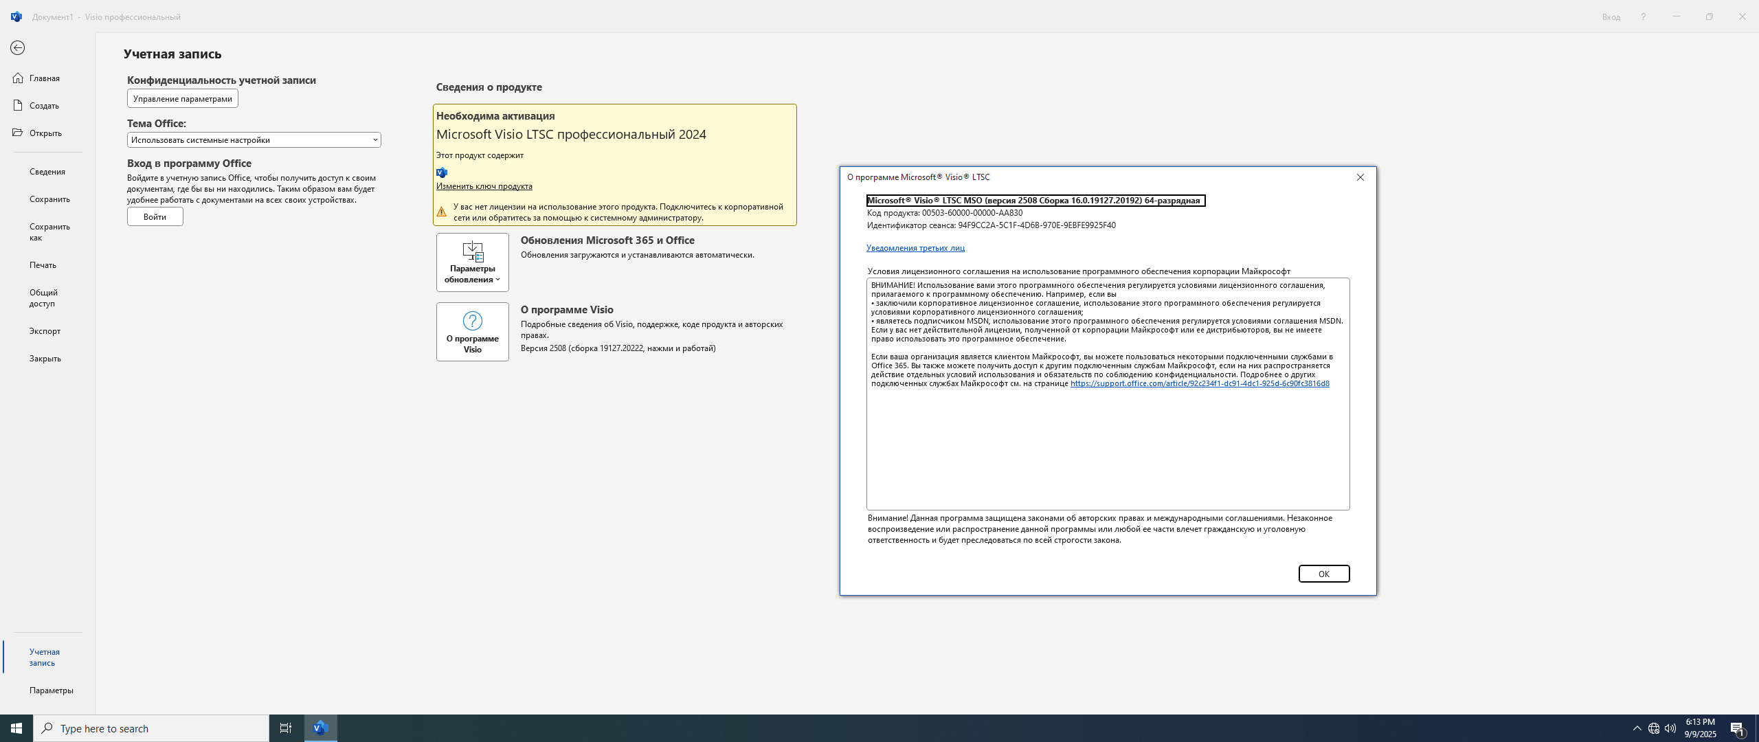Open Параметры обновления dropdown button
This screenshot has height=742, width=1759.
473,262
